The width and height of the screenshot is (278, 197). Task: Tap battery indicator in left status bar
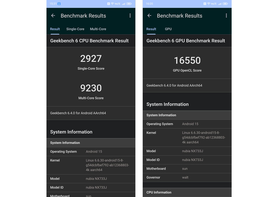point(129,4)
